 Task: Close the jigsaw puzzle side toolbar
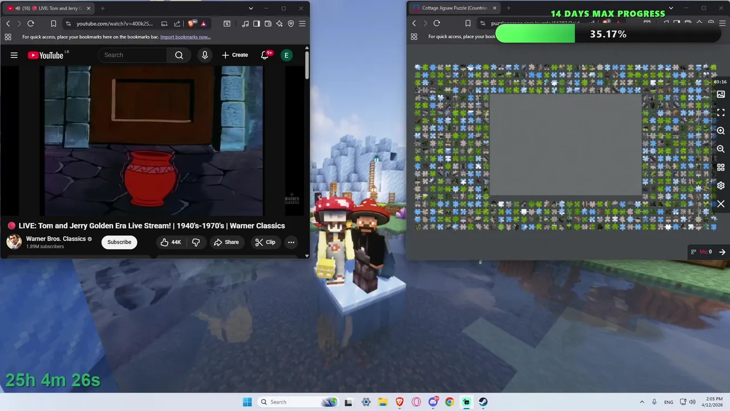tap(721, 204)
